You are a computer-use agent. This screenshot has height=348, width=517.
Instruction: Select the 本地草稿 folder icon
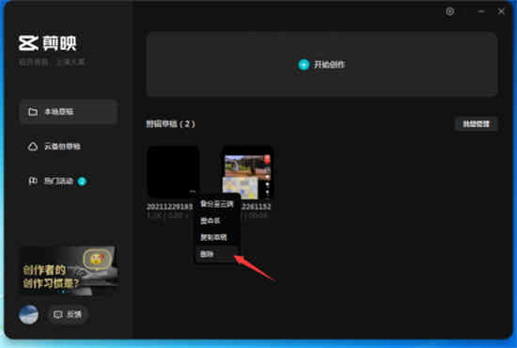pyautogui.click(x=33, y=112)
